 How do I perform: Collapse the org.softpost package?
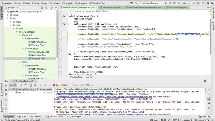(17, 32)
